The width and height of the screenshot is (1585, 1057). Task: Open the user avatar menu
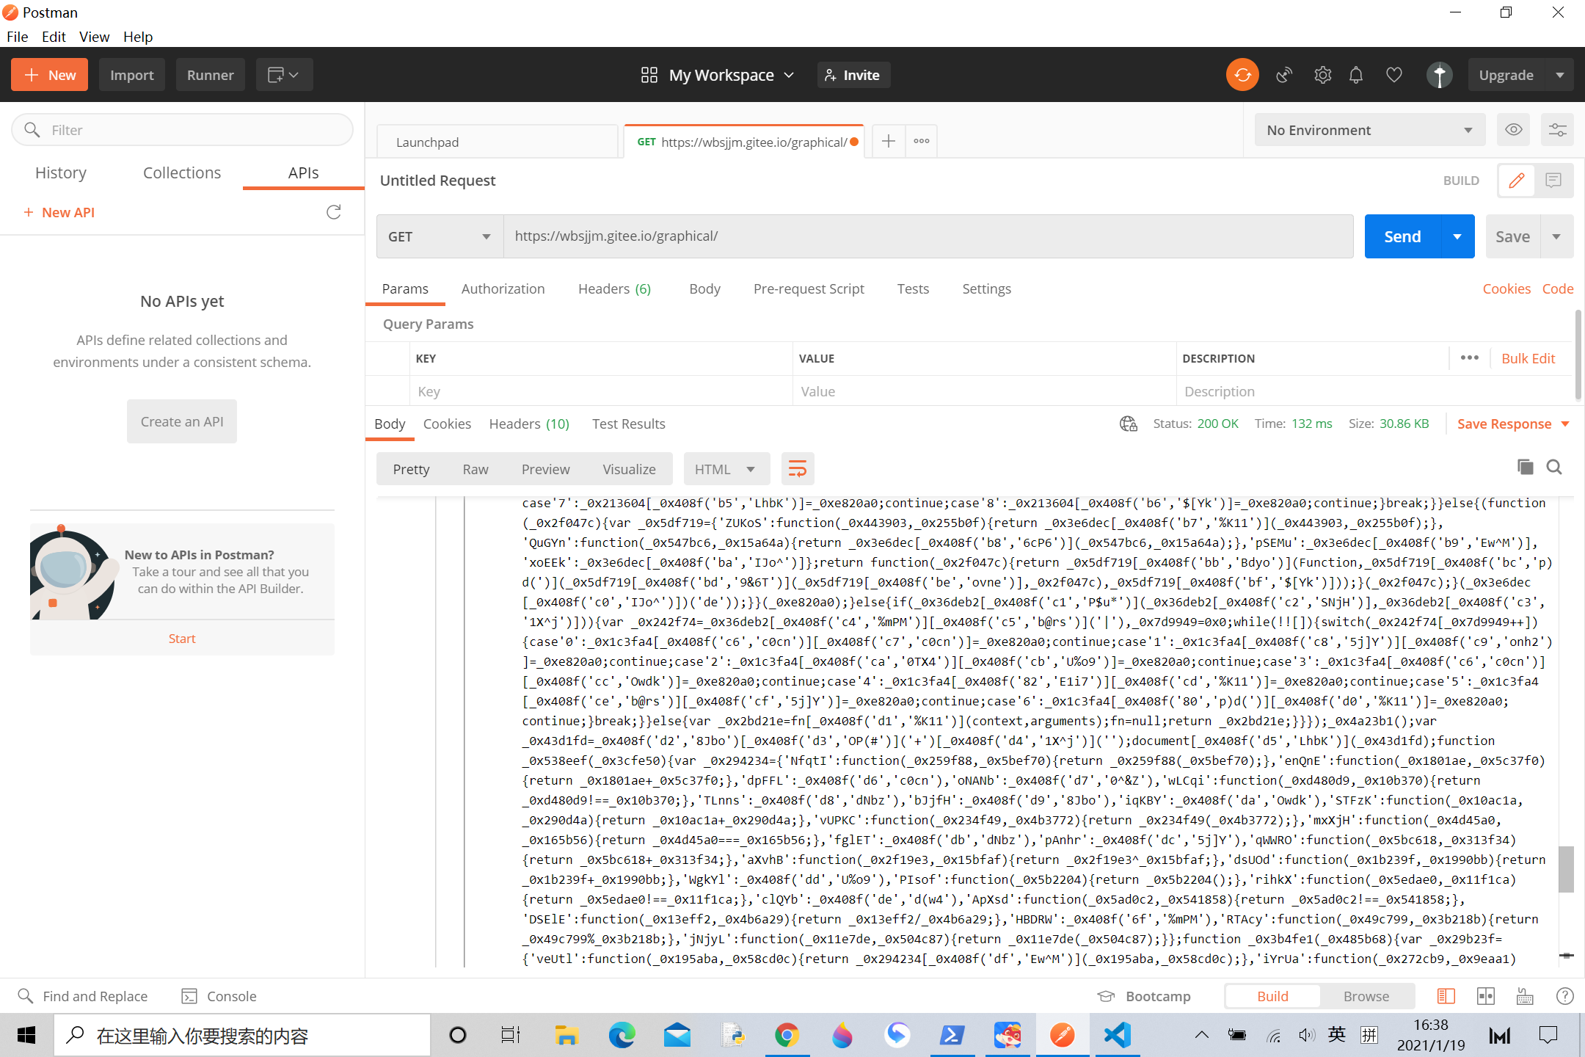(1439, 75)
